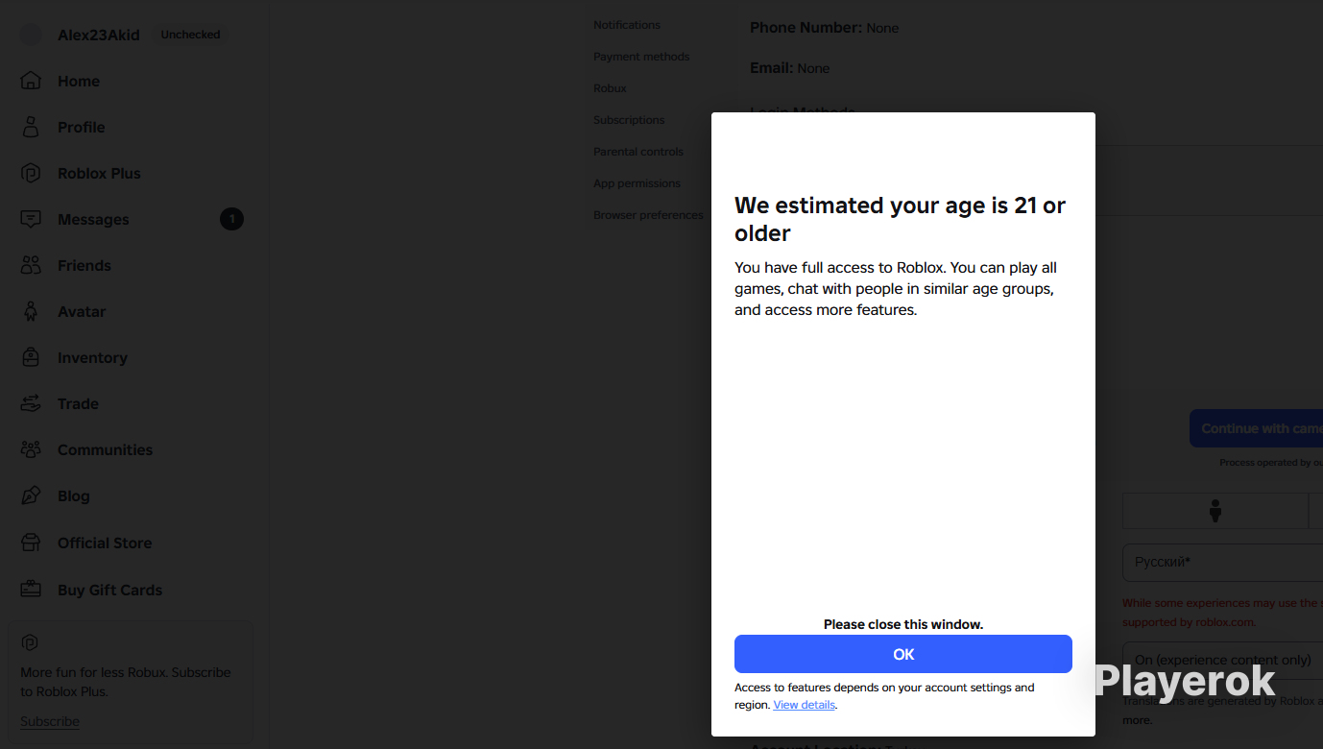Open the Roblox Plus icon

pyautogui.click(x=31, y=173)
